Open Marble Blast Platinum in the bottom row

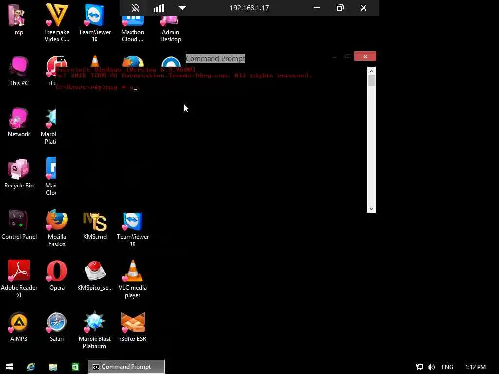(x=95, y=330)
